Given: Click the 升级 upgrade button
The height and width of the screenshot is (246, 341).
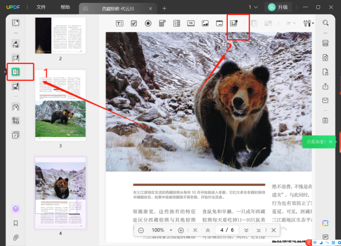Looking at the screenshot, I should pyautogui.click(x=278, y=7).
